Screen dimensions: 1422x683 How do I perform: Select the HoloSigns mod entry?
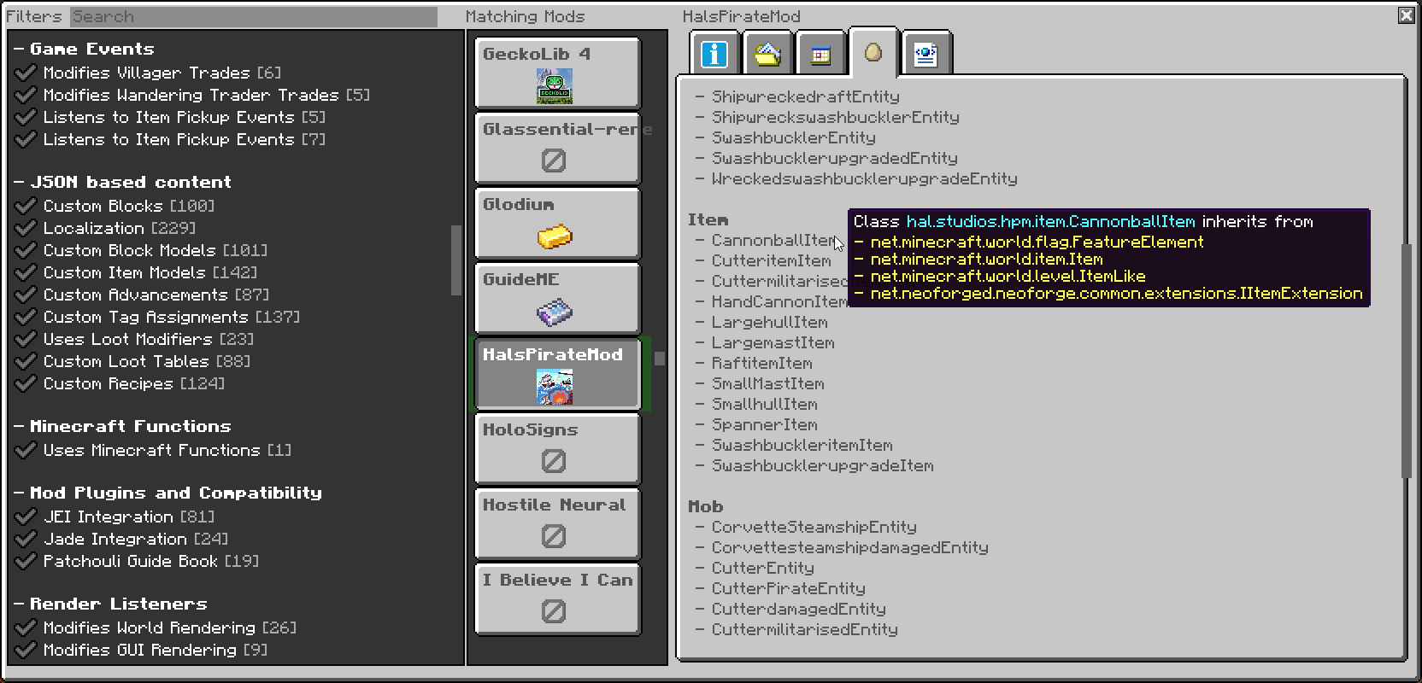click(557, 447)
